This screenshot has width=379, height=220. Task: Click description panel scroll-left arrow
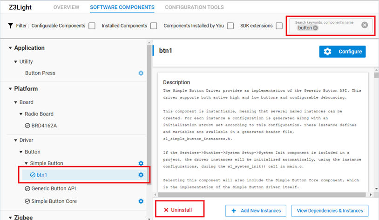[x=156, y=194]
